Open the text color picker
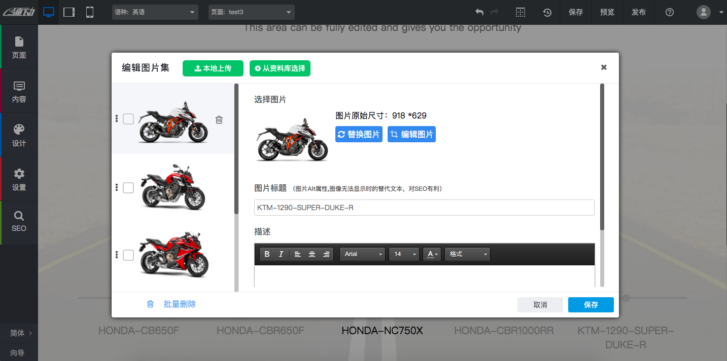 [x=432, y=254]
